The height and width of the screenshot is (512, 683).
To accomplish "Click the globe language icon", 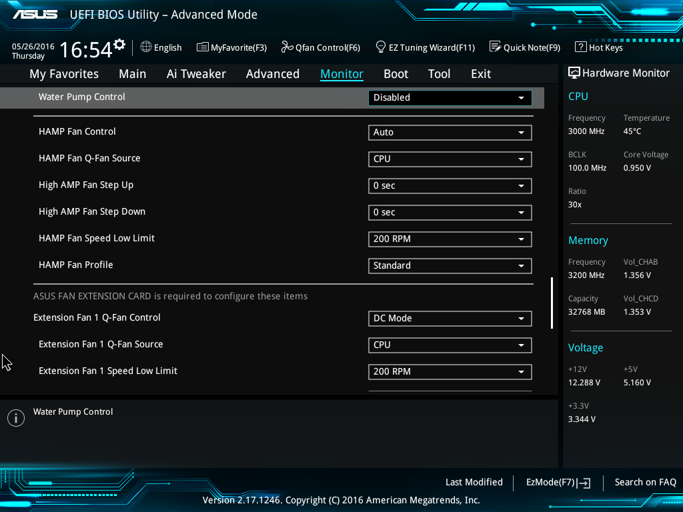I will click(146, 47).
